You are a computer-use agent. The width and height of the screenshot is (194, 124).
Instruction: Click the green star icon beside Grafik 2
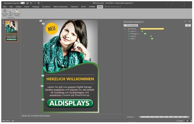tap(129, 39)
